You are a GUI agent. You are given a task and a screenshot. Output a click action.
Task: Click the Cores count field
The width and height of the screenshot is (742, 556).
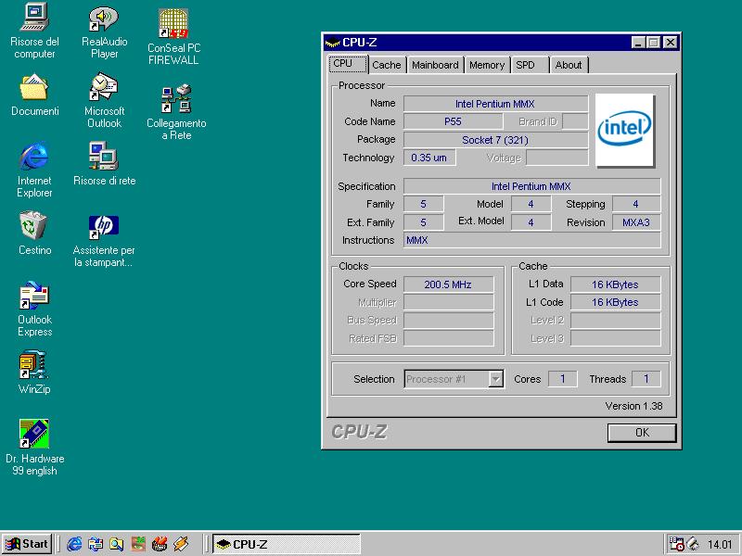tap(563, 379)
